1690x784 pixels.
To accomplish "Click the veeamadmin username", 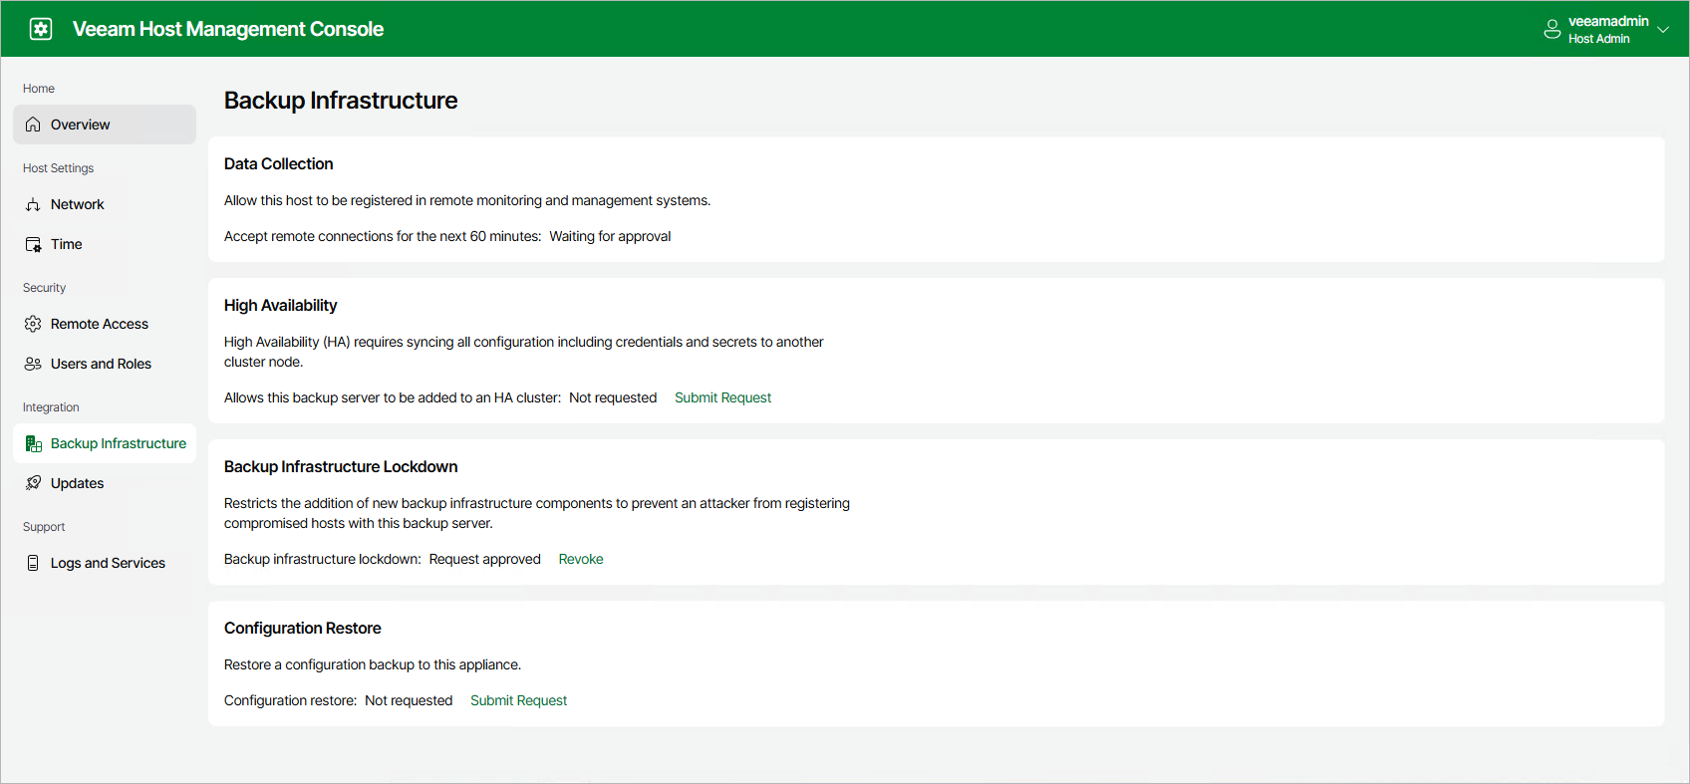I will coord(1608,21).
